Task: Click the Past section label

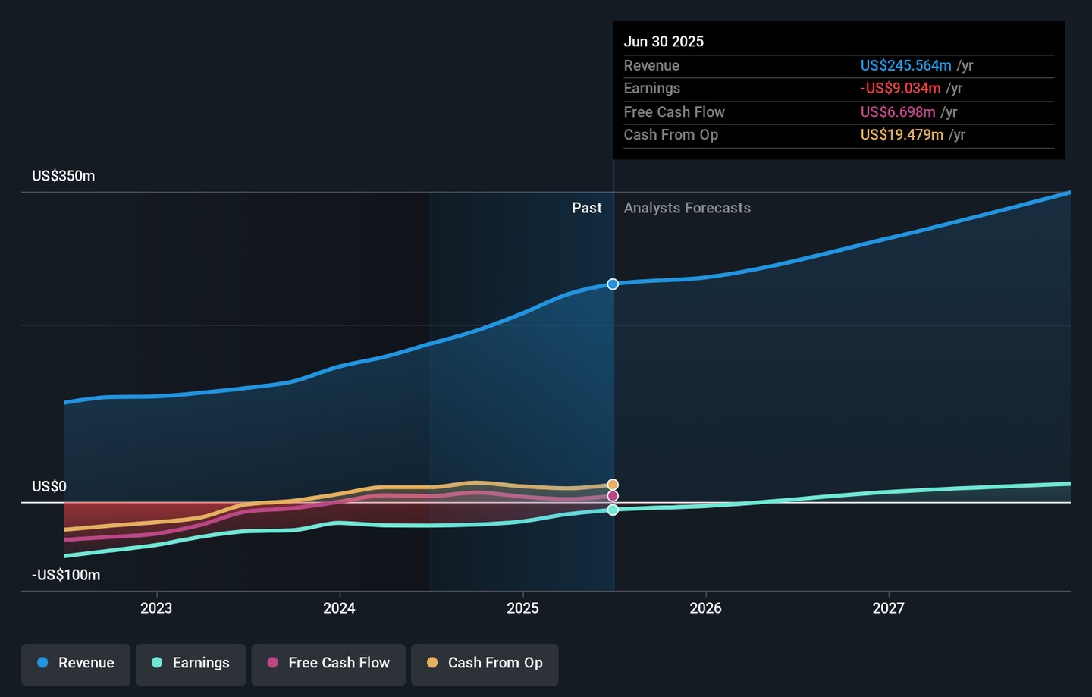Action: tap(586, 208)
